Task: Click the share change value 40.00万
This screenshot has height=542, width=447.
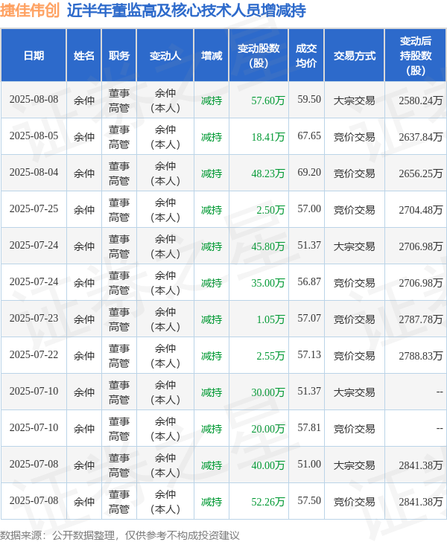Action: pos(267,465)
